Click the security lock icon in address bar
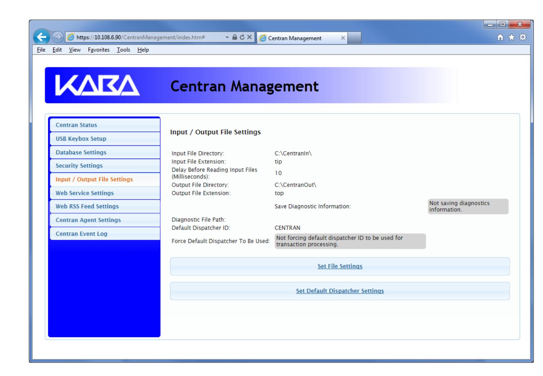This screenshot has width=543, height=376. tap(235, 38)
